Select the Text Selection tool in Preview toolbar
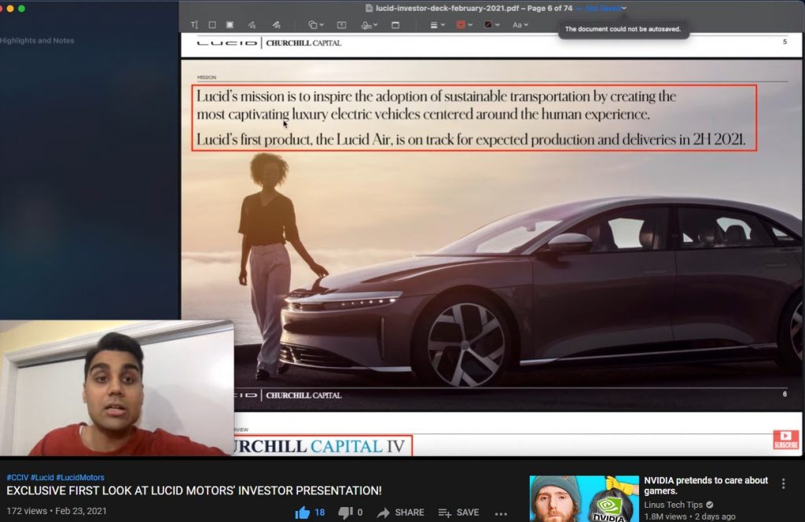The height and width of the screenshot is (522, 805). pyautogui.click(x=194, y=24)
